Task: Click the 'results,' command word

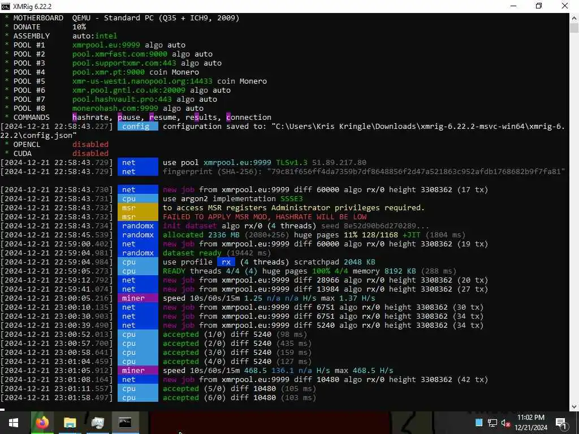Action: pos(204,118)
